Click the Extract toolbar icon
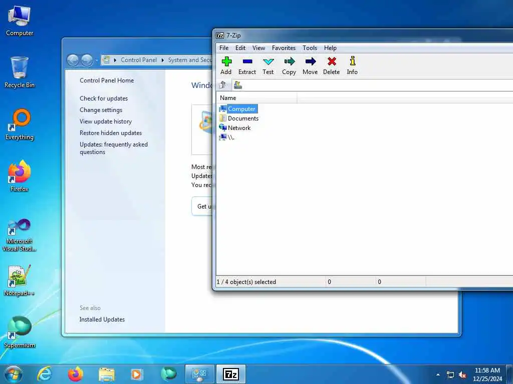The height and width of the screenshot is (384, 513). coord(247,65)
